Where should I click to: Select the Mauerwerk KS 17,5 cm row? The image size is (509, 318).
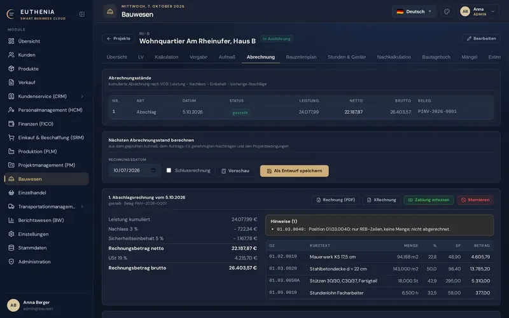pyautogui.click(x=379, y=257)
